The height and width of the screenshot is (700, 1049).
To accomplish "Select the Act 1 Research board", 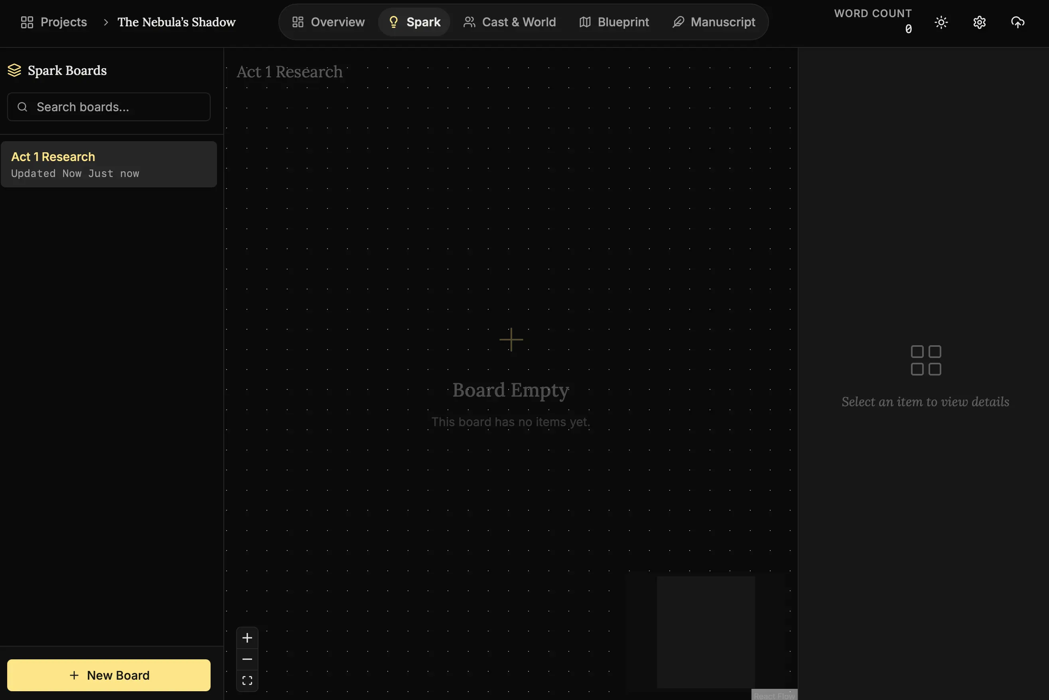I will point(108,164).
